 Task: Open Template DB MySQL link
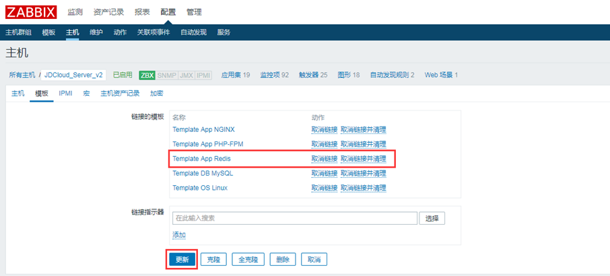203,174
